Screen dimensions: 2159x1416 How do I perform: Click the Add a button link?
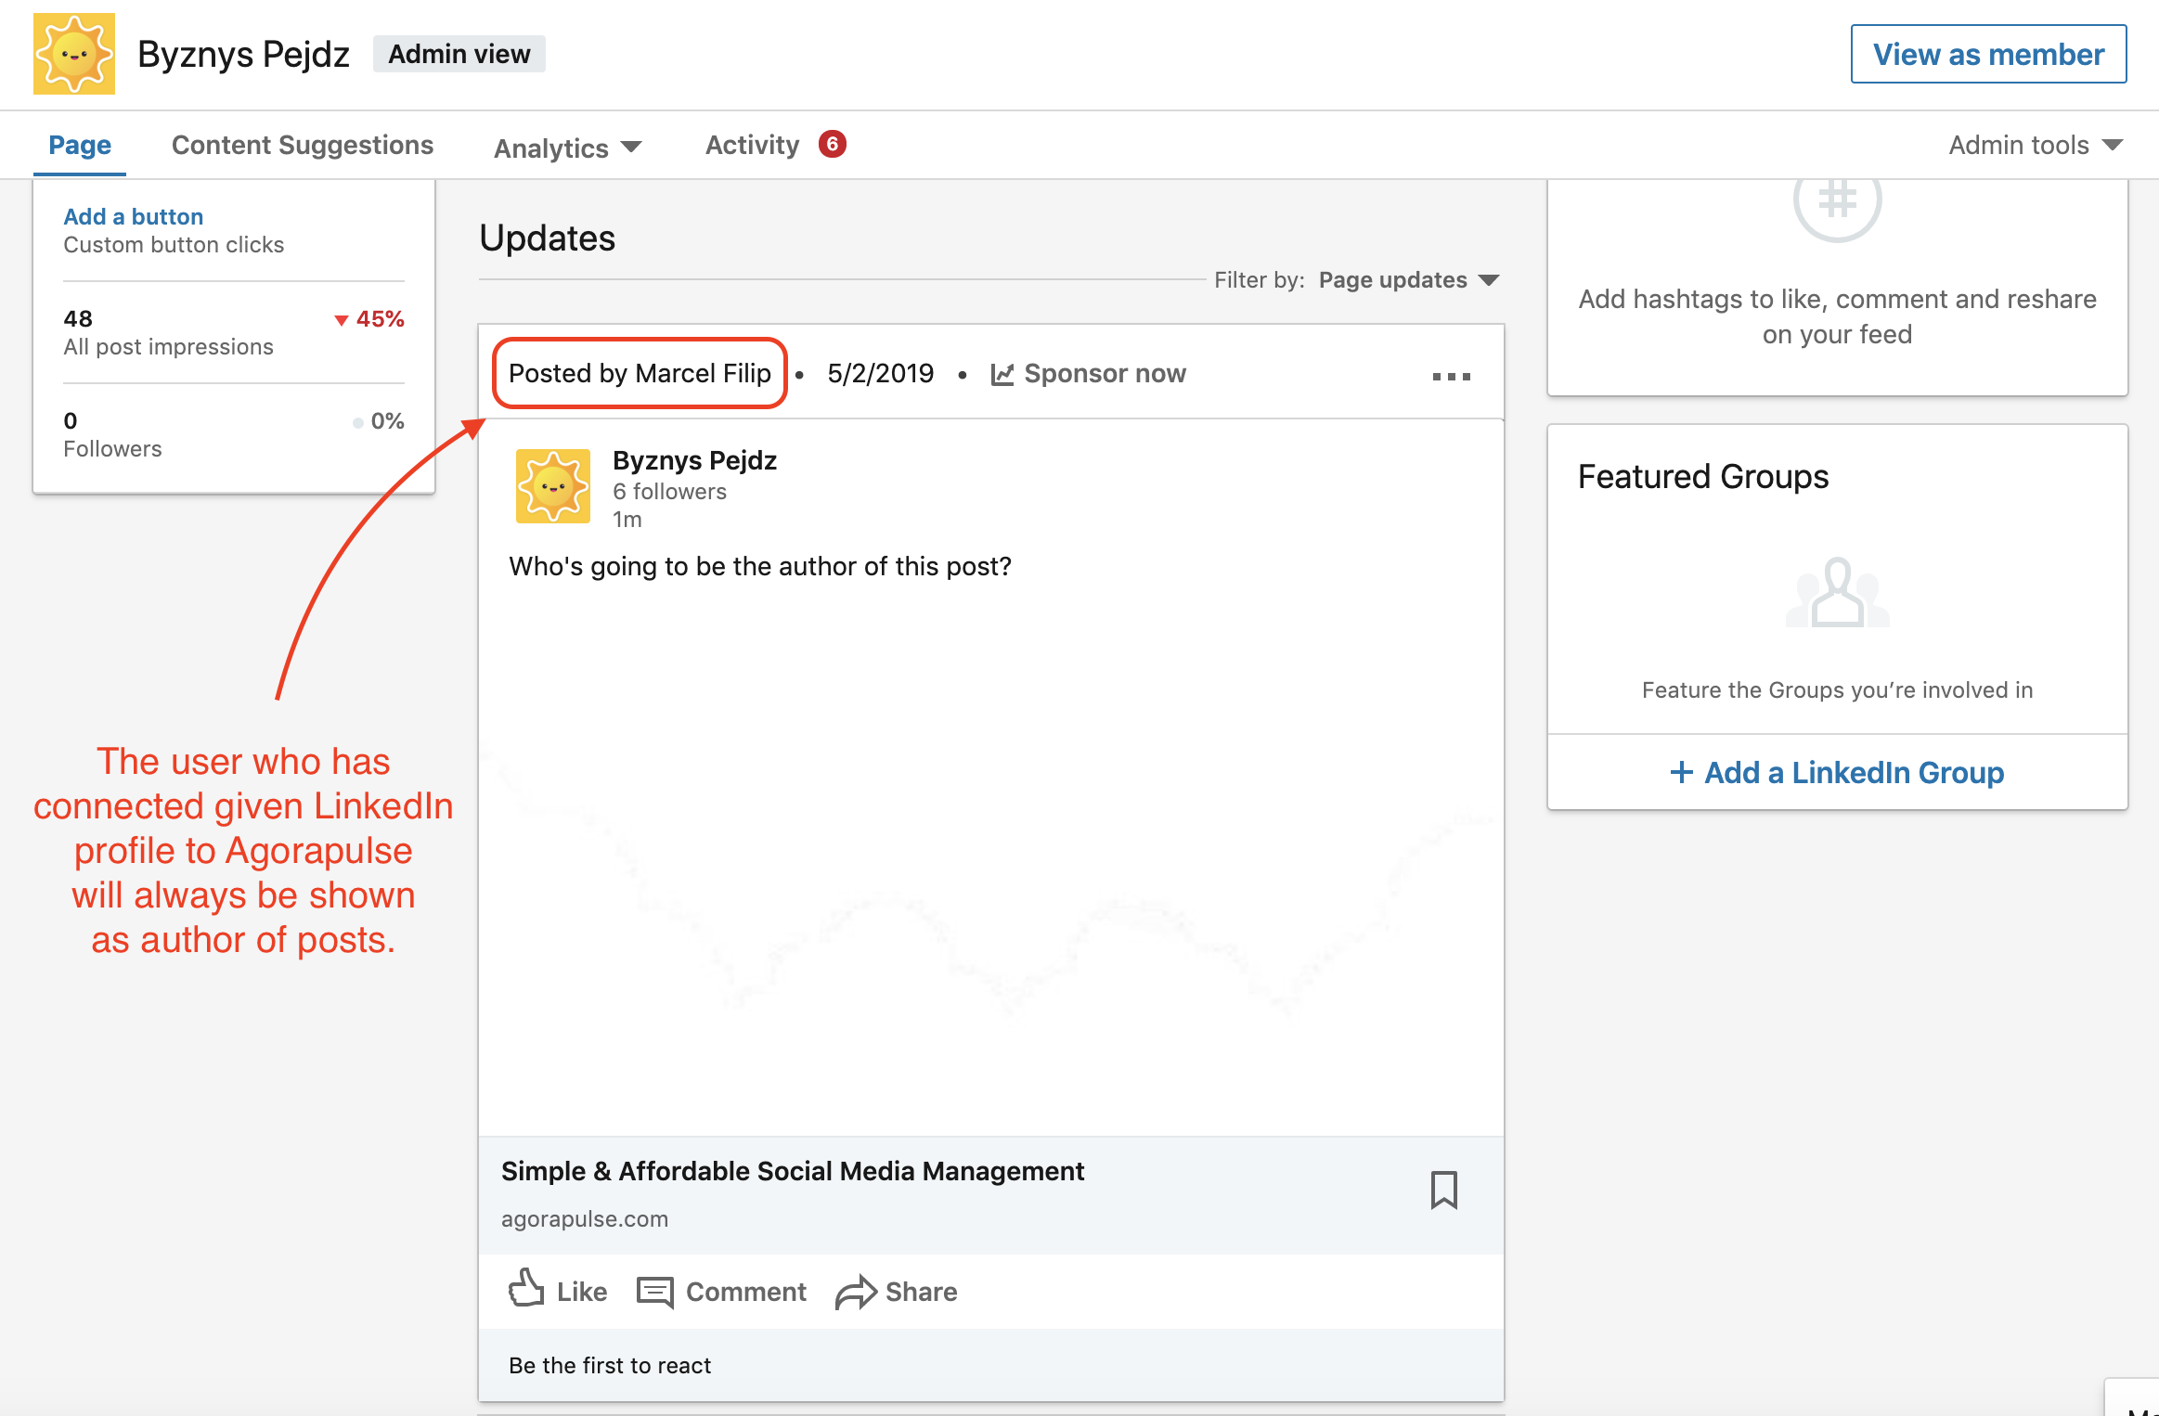(134, 216)
